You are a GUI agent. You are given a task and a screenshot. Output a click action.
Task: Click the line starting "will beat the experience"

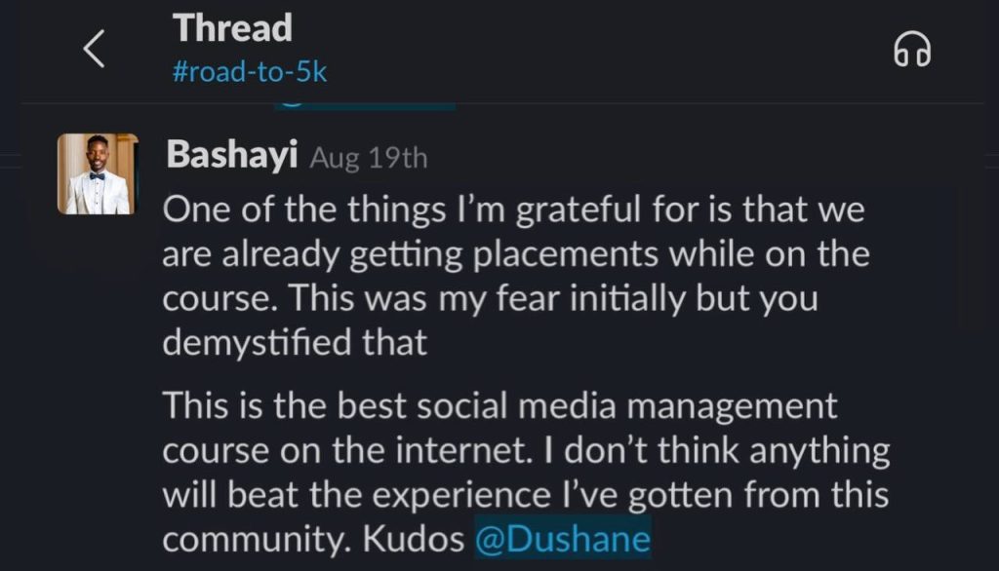point(525,495)
